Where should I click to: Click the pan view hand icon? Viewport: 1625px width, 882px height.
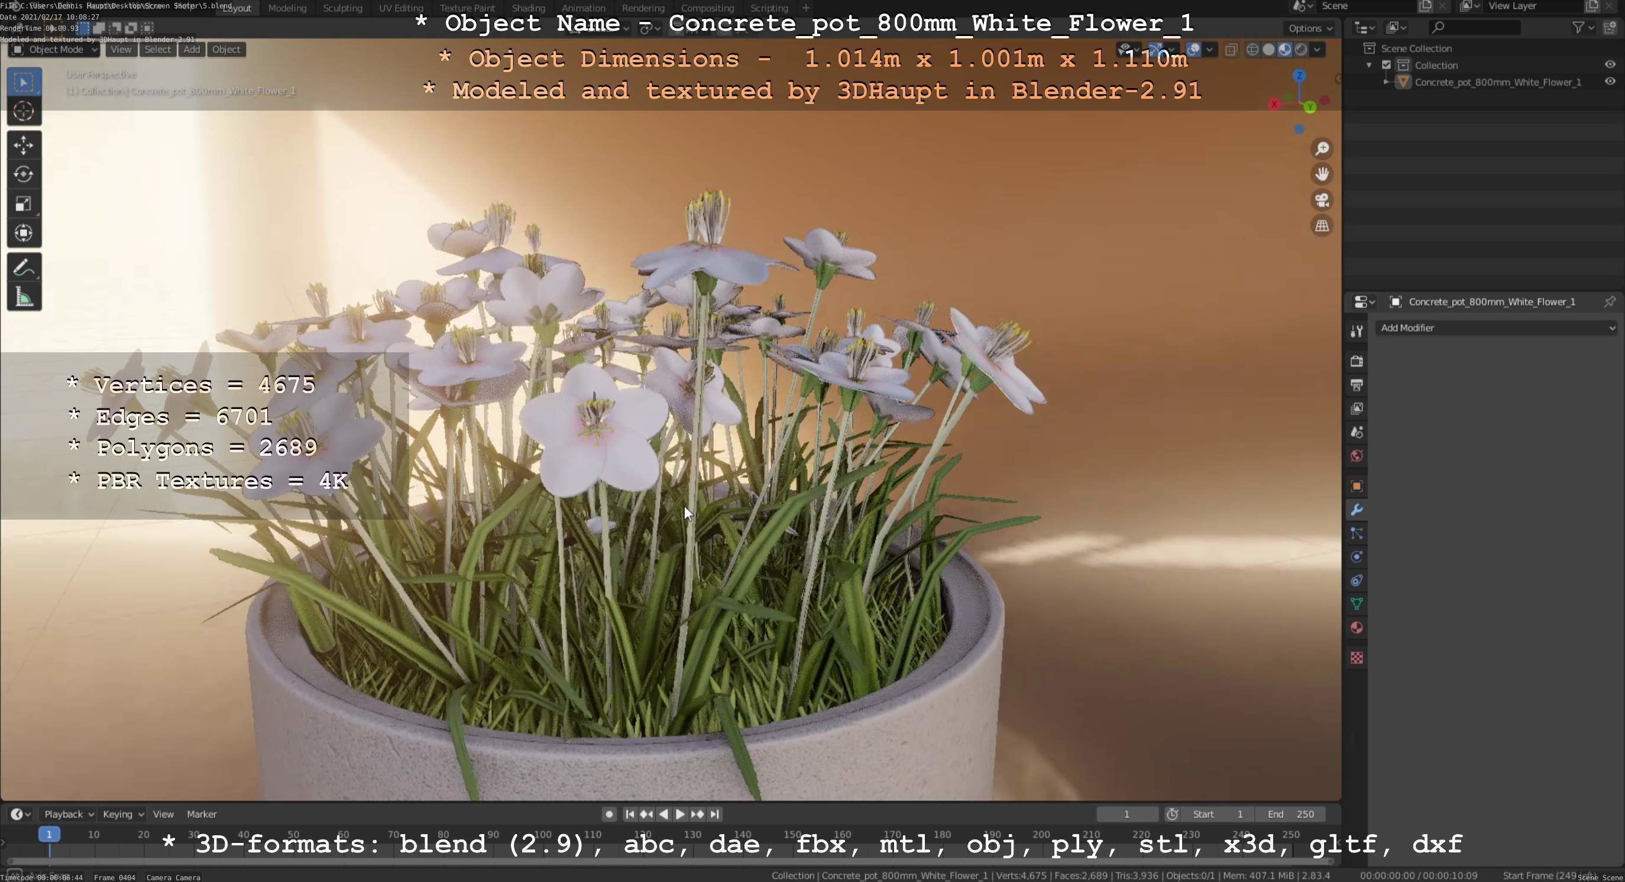click(x=1322, y=174)
